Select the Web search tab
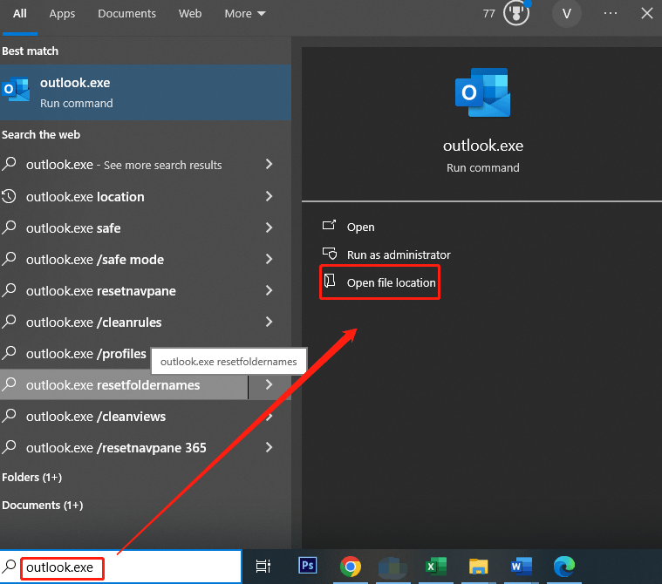The height and width of the screenshot is (584, 662). 190,14
